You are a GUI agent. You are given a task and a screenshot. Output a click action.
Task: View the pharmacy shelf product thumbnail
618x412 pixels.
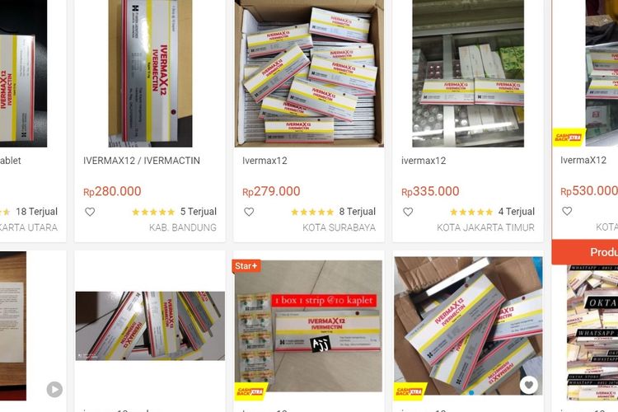click(x=468, y=73)
